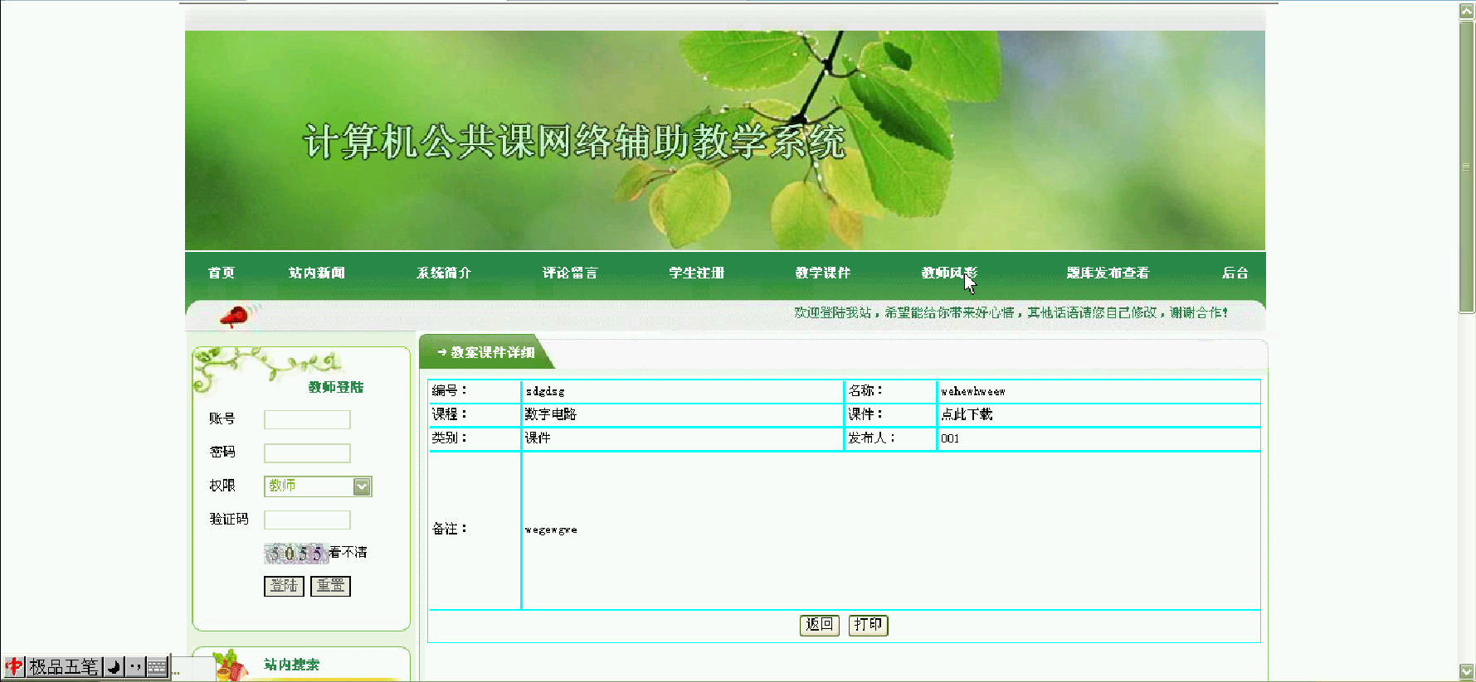Click the 点此下载 download link

[x=967, y=414]
